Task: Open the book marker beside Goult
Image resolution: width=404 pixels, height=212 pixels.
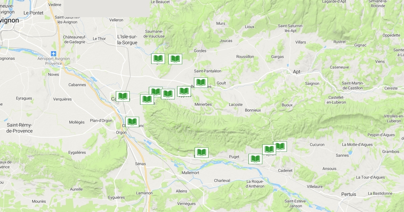Action: tap(201, 82)
